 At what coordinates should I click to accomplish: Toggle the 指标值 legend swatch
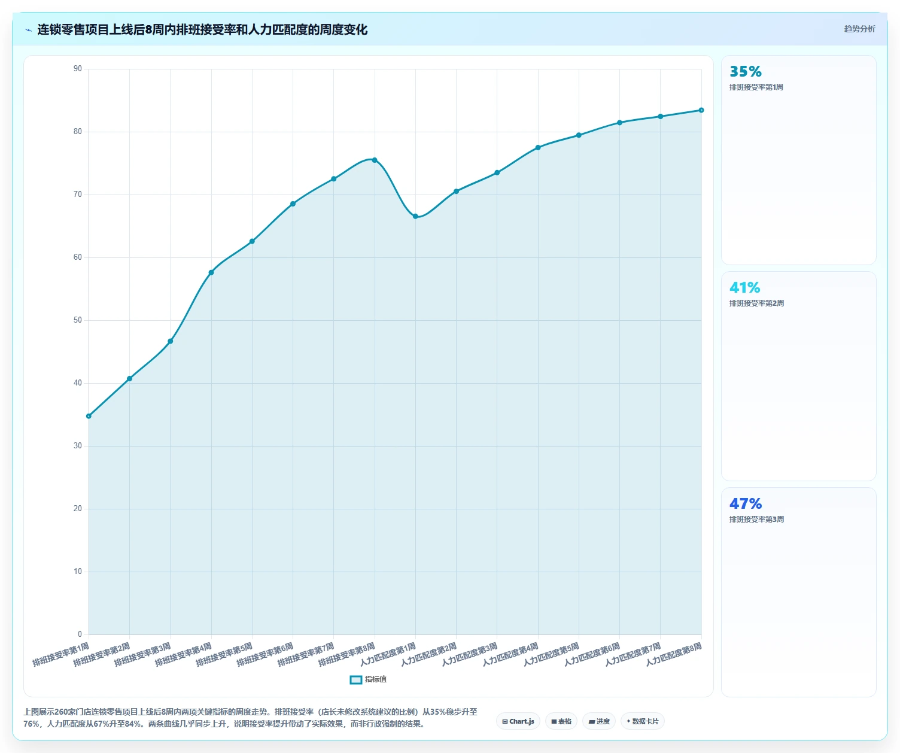(355, 679)
